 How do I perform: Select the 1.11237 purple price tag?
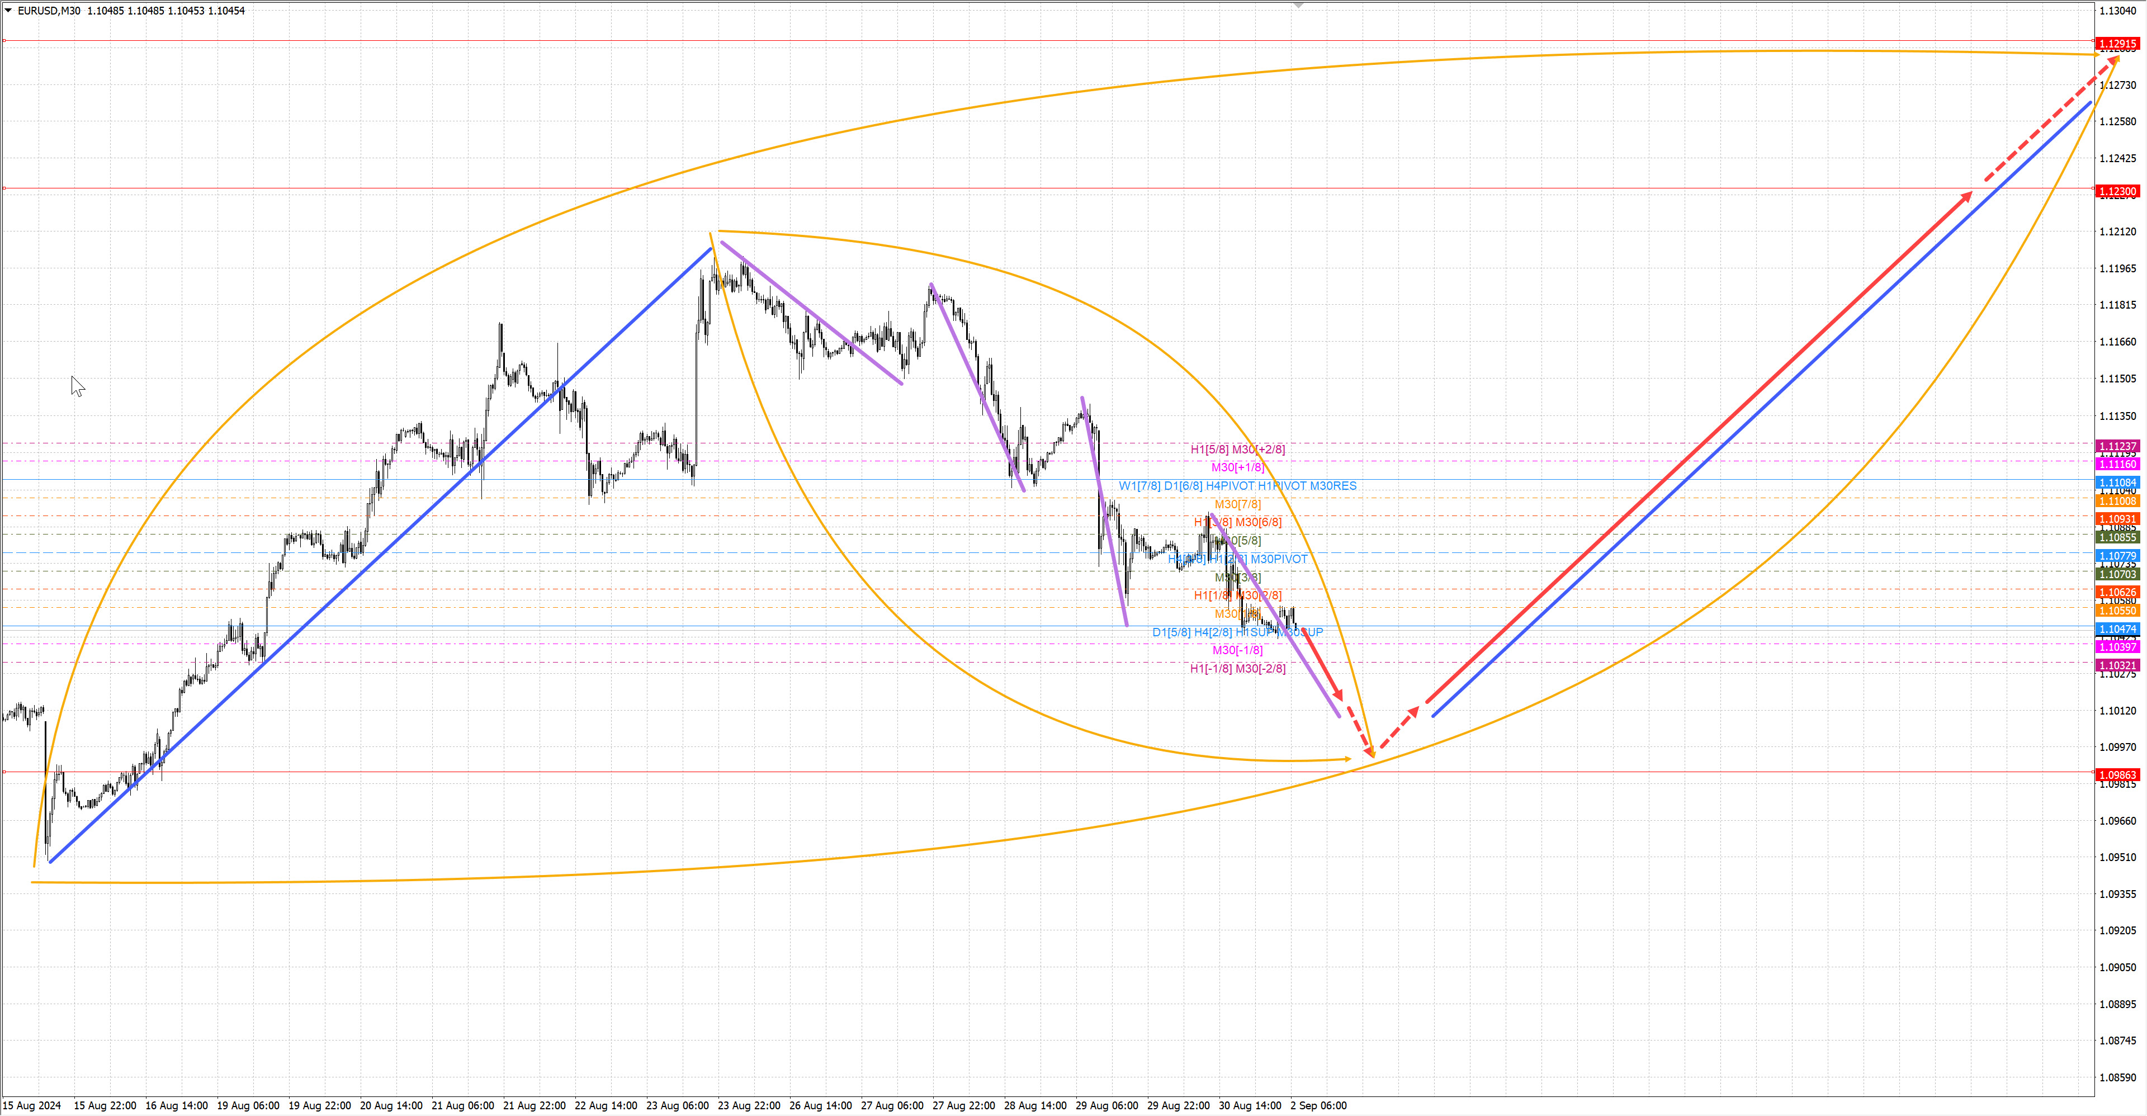coord(2117,446)
